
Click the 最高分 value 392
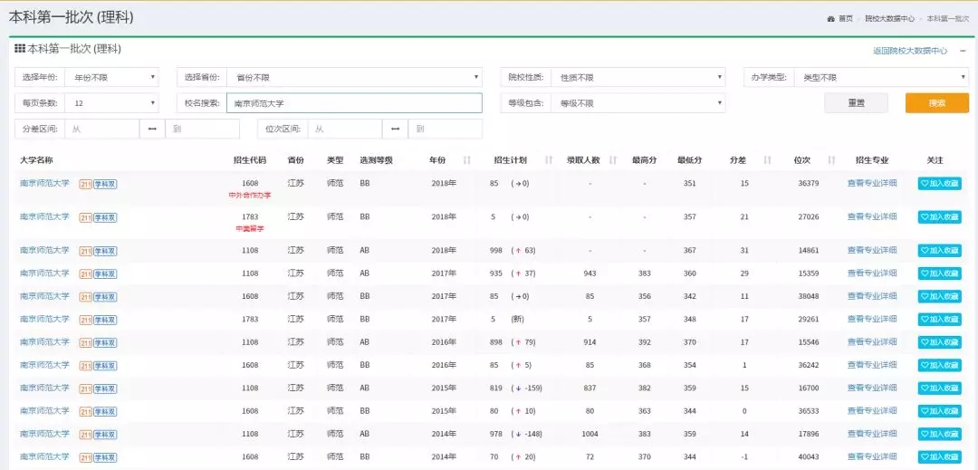pos(645,342)
